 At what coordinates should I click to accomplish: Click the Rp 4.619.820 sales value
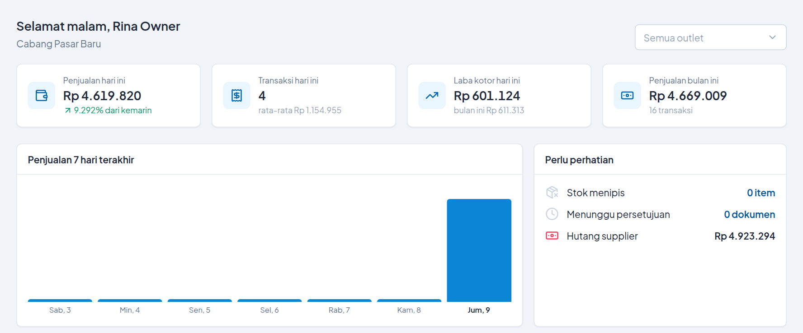102,96
